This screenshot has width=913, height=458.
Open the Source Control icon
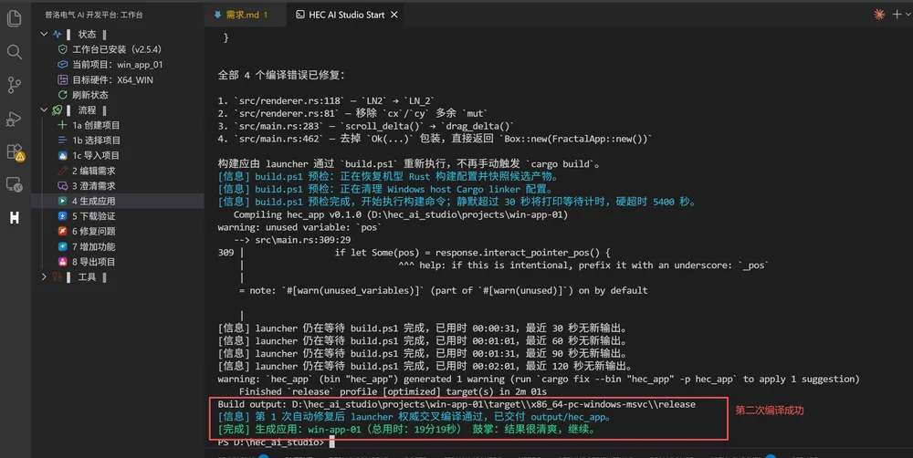pyautogui.click(x=14, y=85)
